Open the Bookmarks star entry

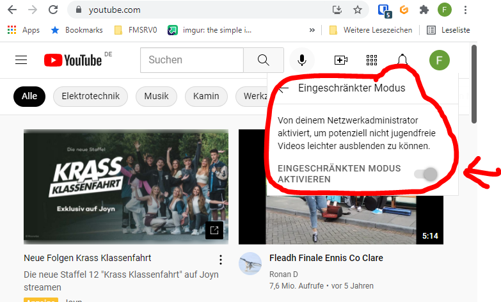click(77, 30)
